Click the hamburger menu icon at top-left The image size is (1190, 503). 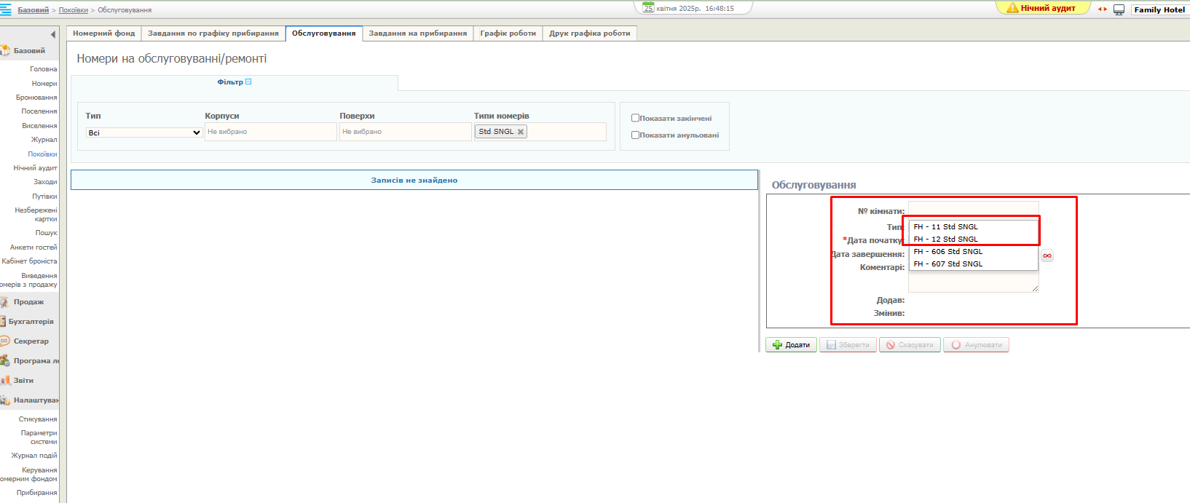coord(6,9)
